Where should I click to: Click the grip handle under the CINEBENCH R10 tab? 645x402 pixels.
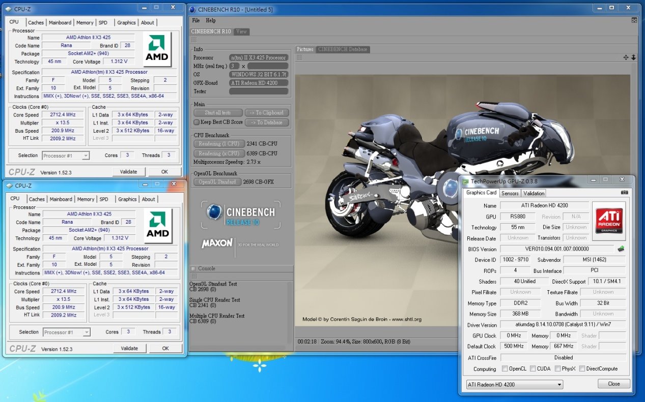pos(193,40)
